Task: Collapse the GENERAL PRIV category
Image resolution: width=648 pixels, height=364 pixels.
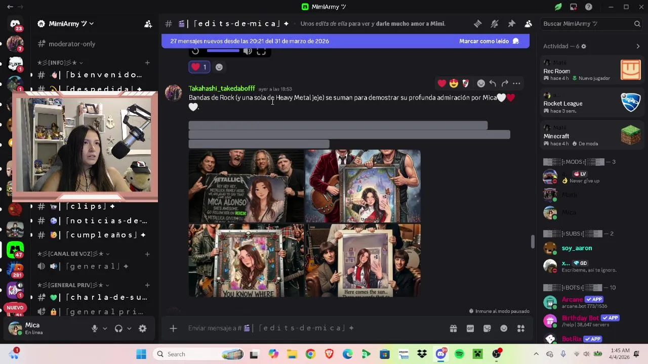Action: tap(73, 285)
